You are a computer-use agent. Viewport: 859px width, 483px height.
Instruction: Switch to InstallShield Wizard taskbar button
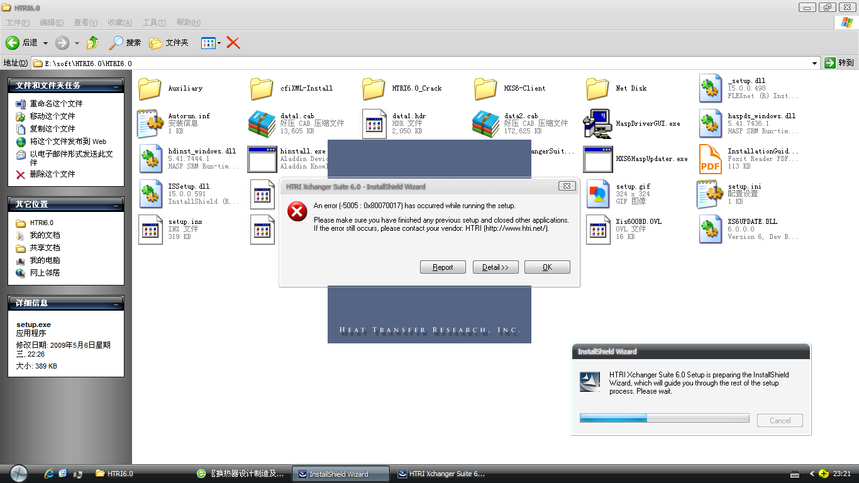[340, 474]
